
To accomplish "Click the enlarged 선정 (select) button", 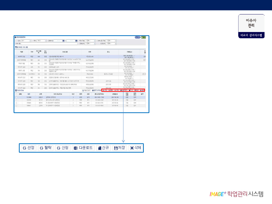I will click(x=28, y=148).
